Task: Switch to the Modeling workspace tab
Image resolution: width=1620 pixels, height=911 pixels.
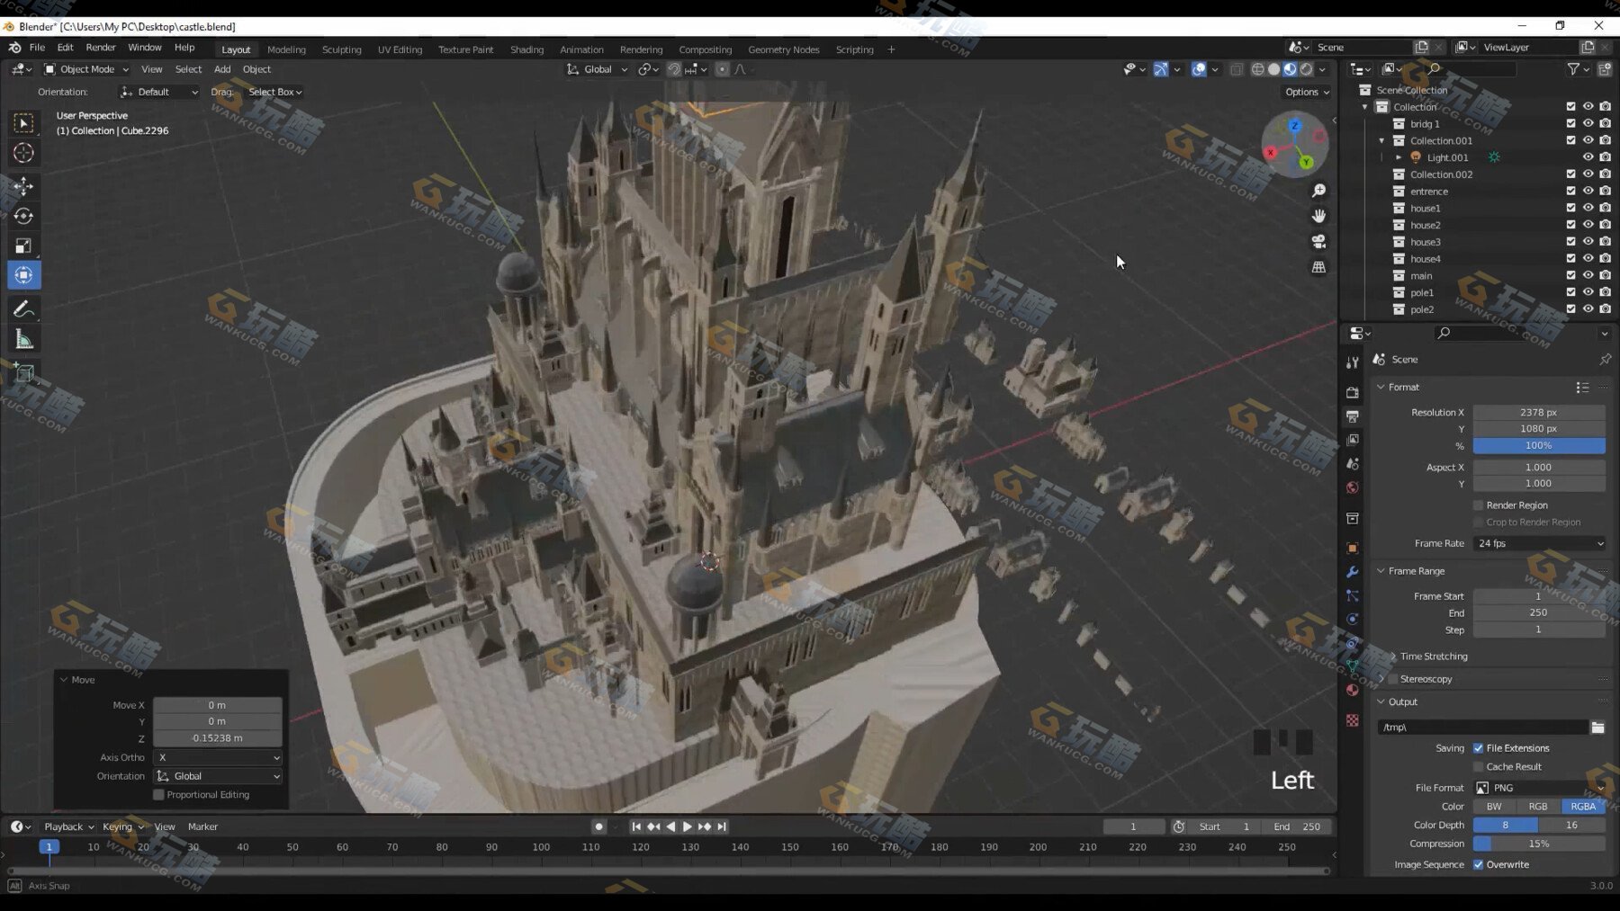Action: click(286, 49)
